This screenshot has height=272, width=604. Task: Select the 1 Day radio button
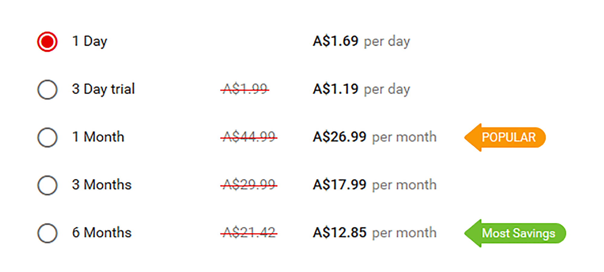(47, 42)
